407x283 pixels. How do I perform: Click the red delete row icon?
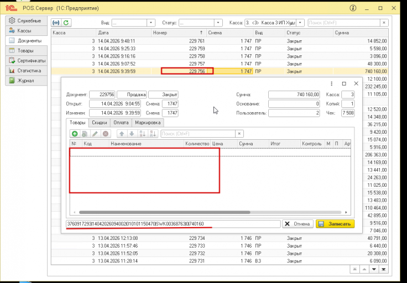(x=106, y=134)
